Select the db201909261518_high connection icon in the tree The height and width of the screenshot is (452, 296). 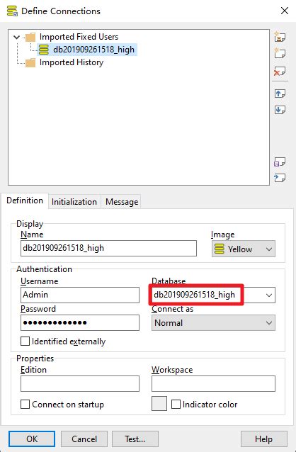coord(44,50)
